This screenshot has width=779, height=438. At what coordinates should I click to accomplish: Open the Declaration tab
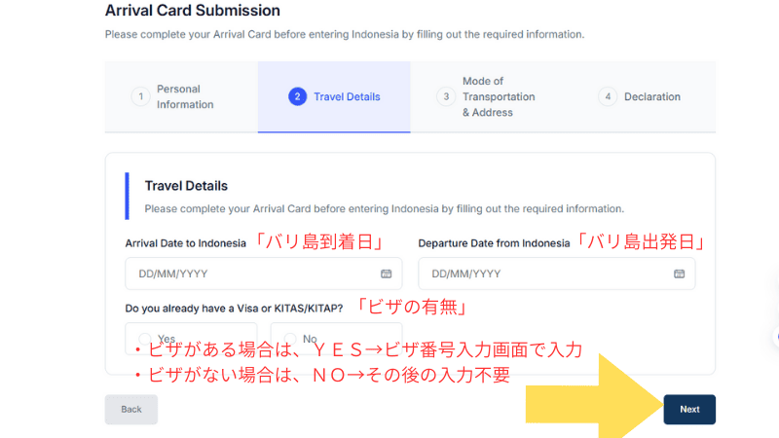tap(640, 96)
